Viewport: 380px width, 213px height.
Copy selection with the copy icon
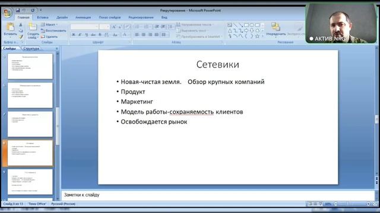pos(21,31)
